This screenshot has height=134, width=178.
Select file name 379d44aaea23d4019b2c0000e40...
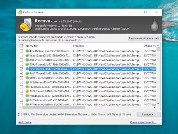point(50,64)
